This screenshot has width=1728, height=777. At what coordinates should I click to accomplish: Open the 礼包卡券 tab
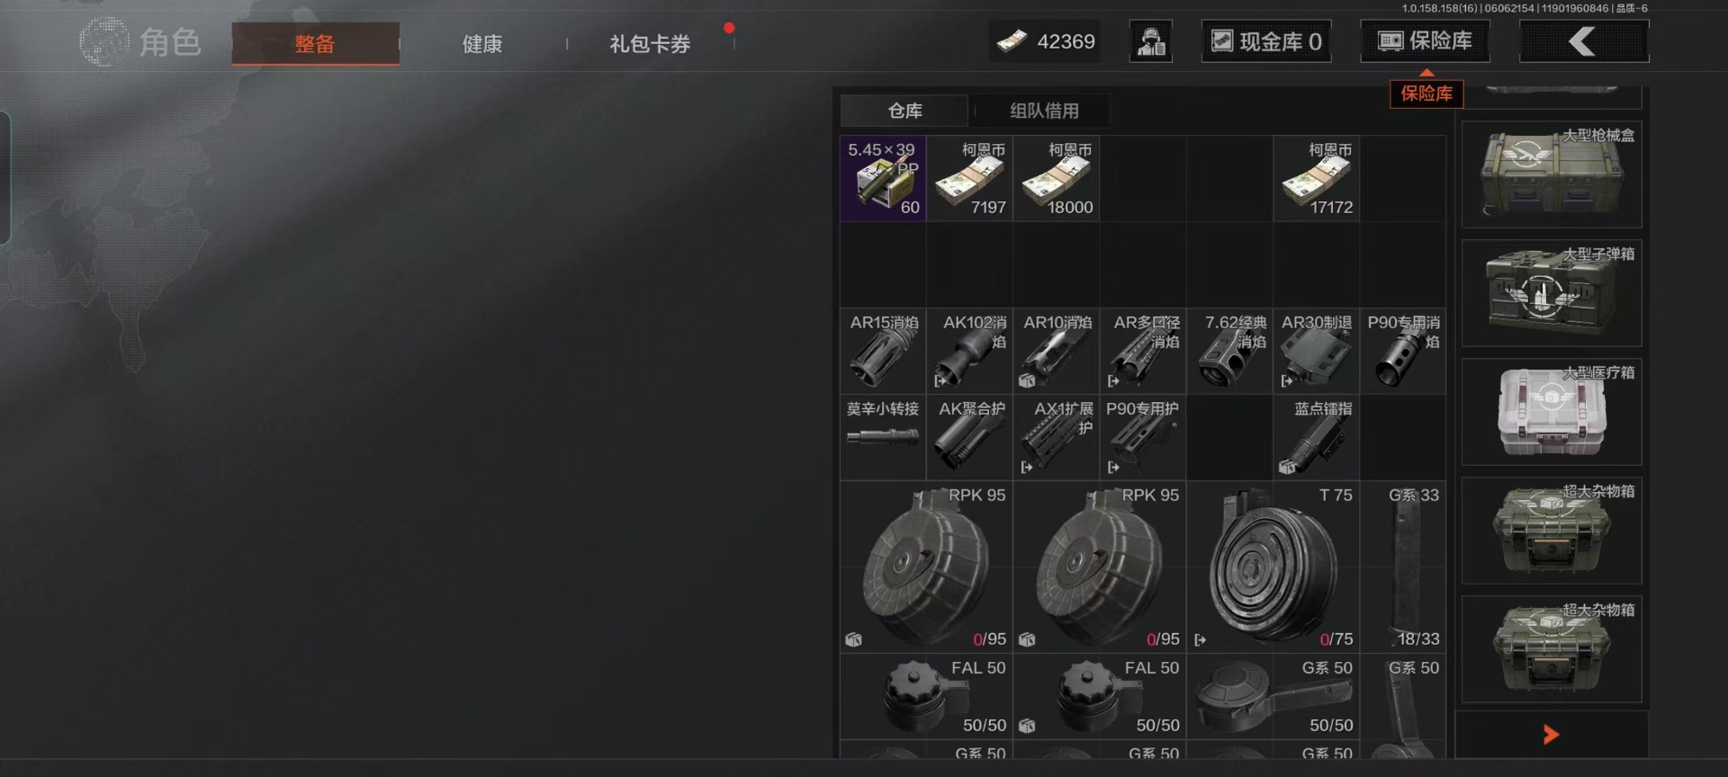[x=650, y=44]
